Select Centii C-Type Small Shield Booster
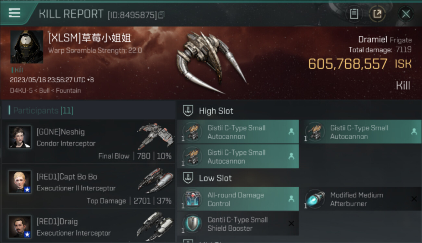The image size is (422, 243). (x=238, y=224)
